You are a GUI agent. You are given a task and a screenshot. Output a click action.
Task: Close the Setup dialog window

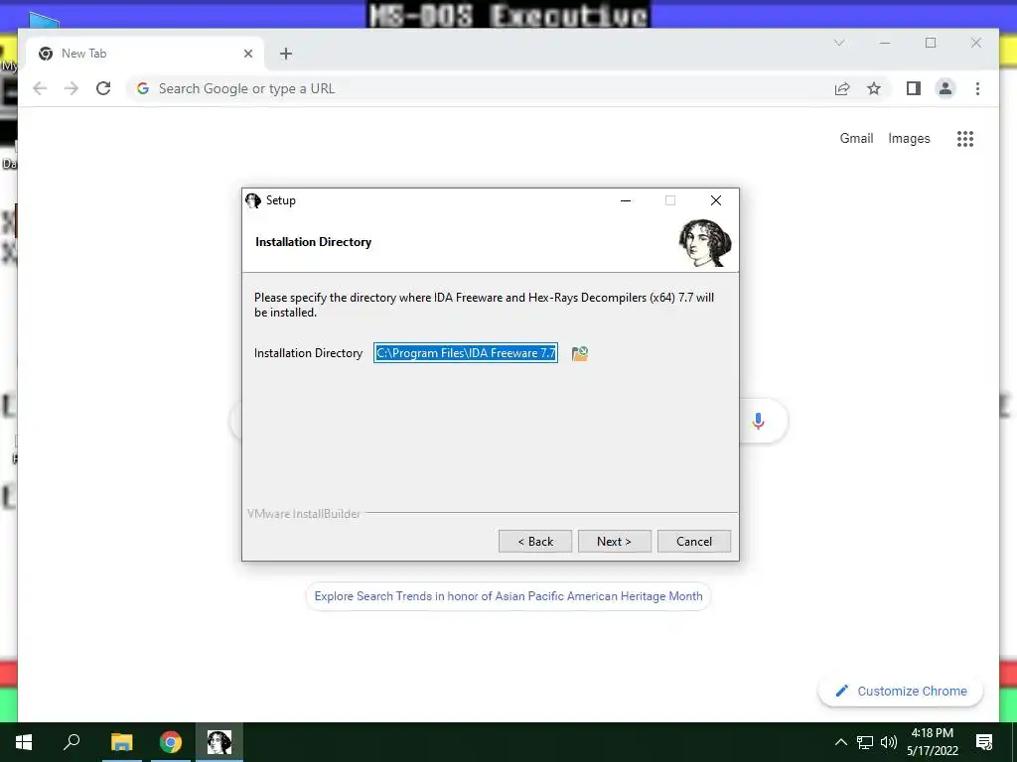click(x=716, y=200)
